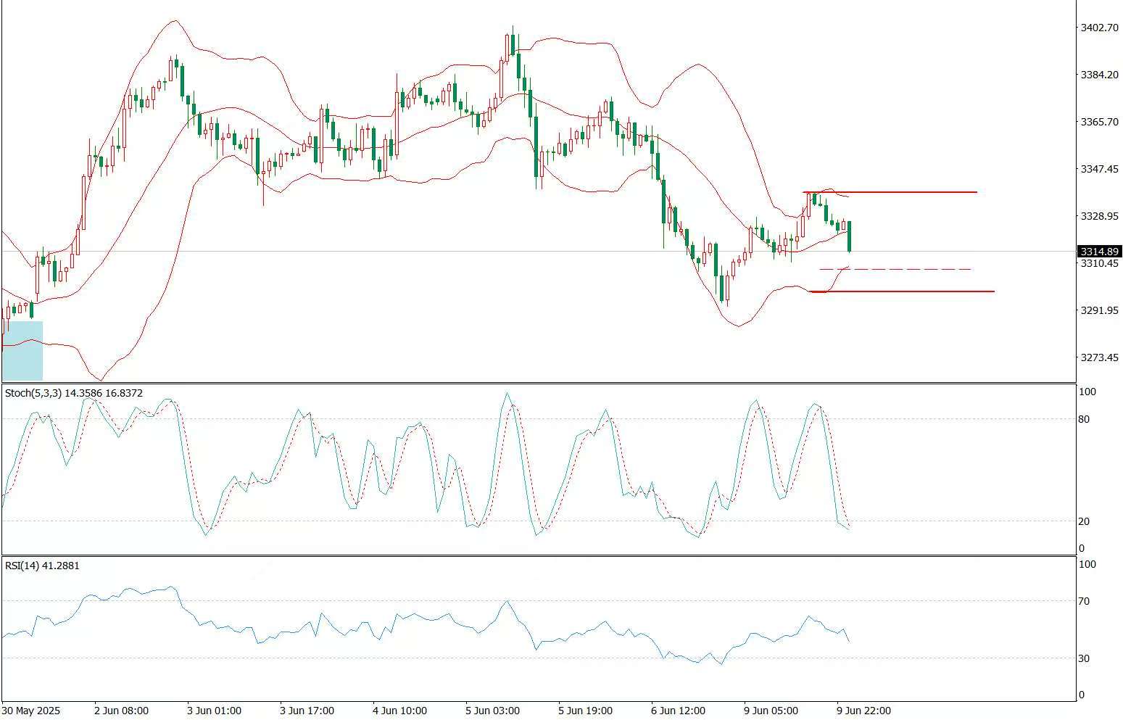1123x720 pixels.
Task: Click the current price label 3314.89
Action: click(x=1099, y=252)
